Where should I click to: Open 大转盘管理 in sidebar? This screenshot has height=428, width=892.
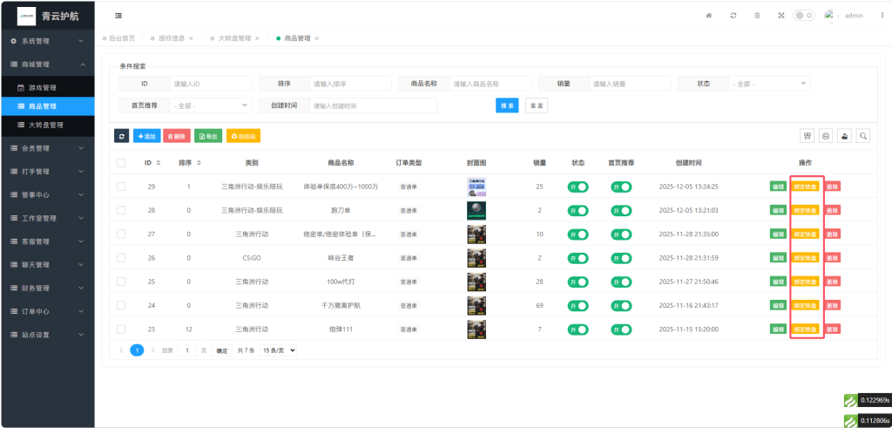pyautogui.click(x=48, y=125)
